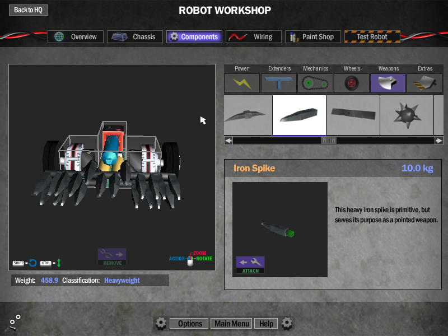Open the Wiring tab

click(x=254, y=36)
